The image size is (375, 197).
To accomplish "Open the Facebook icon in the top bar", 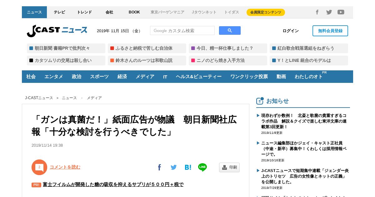I will click(x=317, y=12).
